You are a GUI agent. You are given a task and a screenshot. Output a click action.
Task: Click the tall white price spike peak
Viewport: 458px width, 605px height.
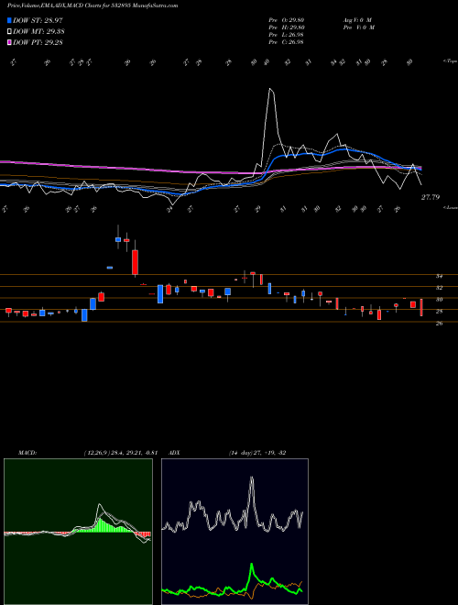[x=270, y=90]
